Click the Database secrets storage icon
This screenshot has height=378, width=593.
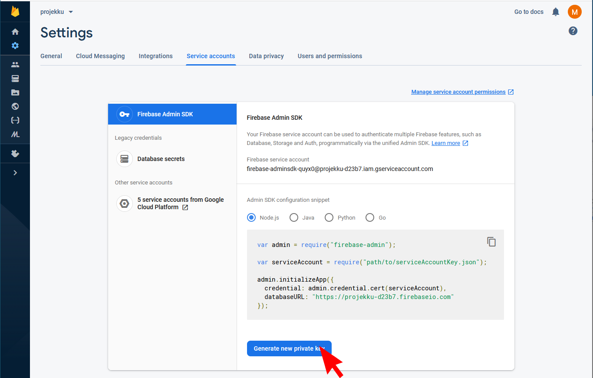click(x=125, y=159)
